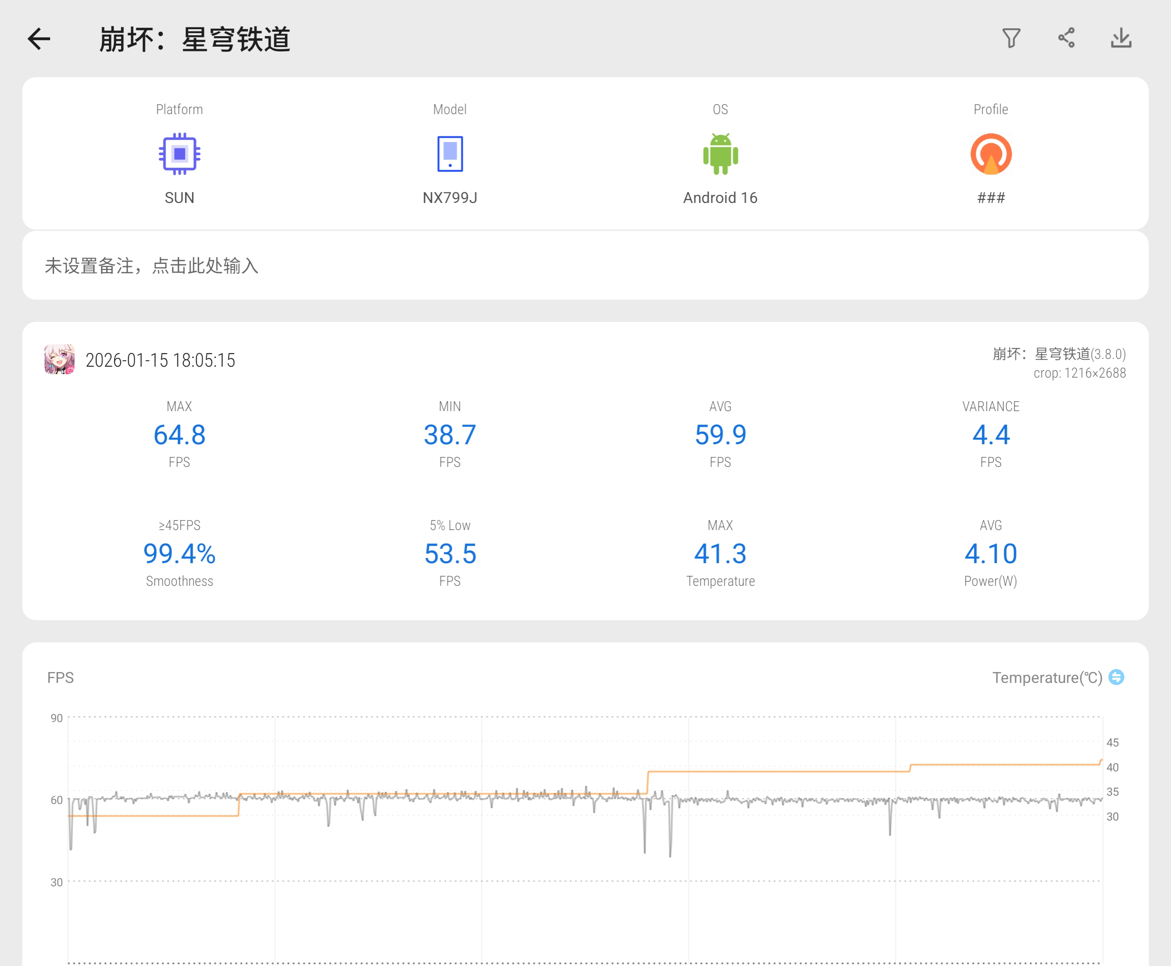Open the filter funnel icon
The height and width of the screenshot is (966, 1171).
(1011, 38)
